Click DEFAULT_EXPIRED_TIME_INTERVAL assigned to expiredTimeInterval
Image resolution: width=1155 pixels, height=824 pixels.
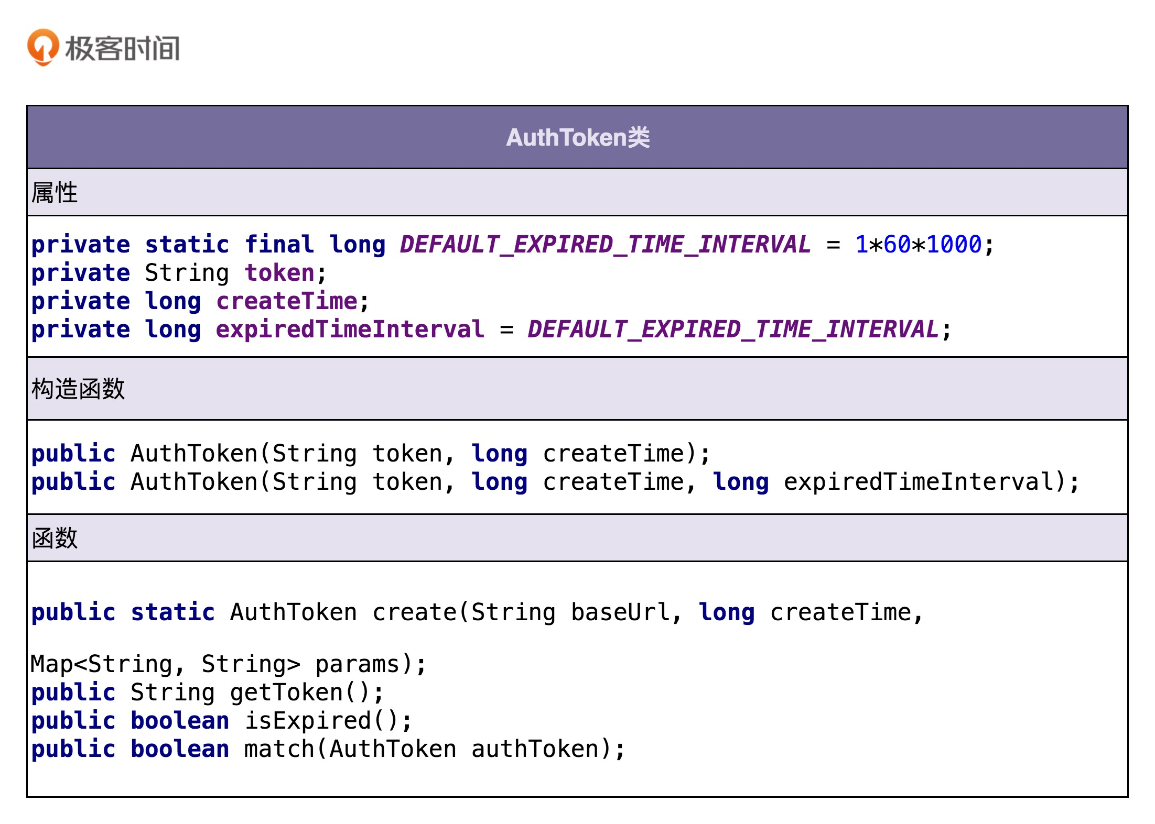coord(733,329)
